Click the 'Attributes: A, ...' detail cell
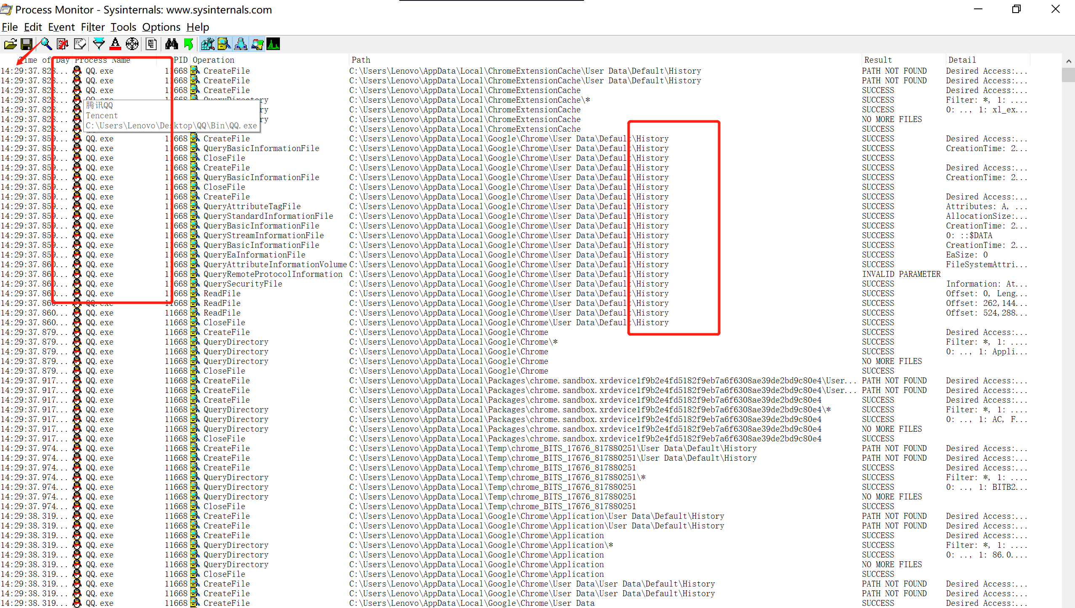 [x=987, y=207]
